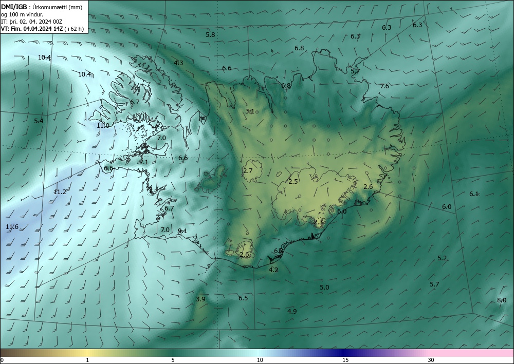Click the map value 11.2
The height and width of the screenshot is (364, 514).
tap(60, 192)
